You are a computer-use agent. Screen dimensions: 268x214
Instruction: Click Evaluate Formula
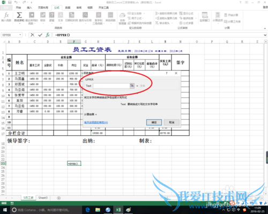click(186, 23)
